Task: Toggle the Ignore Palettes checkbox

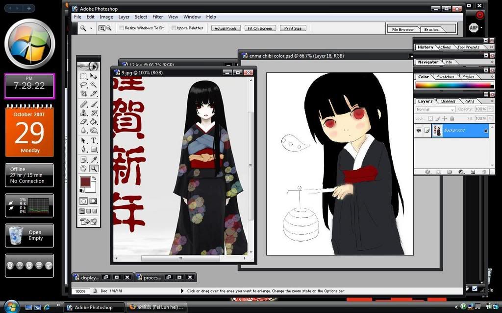Action: [x=174, y=28]
